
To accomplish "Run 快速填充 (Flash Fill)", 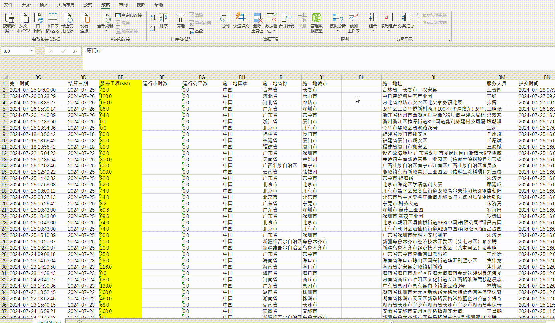I will tap(241, 21).
